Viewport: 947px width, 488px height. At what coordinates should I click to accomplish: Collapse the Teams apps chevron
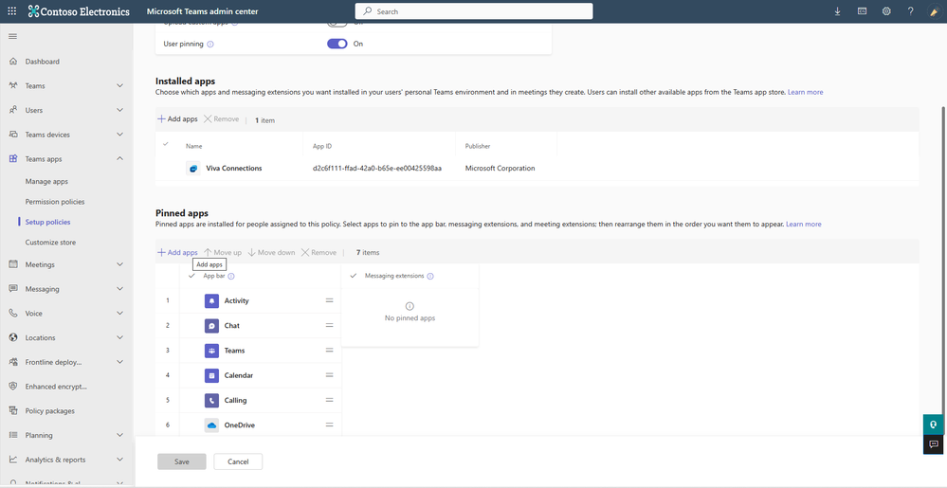coord(119,159)
